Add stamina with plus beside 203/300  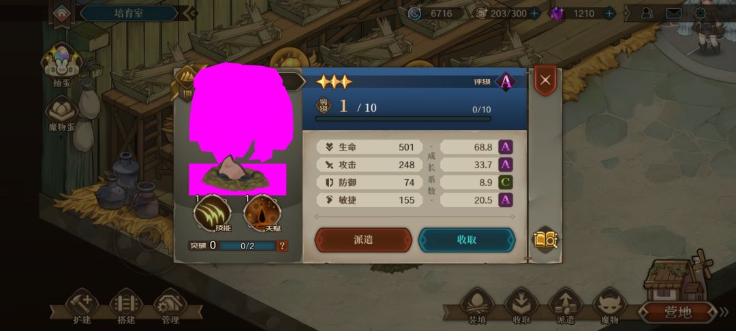point(534,14)
